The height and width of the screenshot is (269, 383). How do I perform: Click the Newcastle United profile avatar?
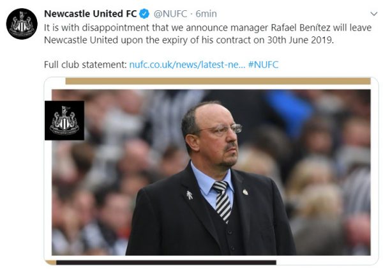[x=22, y=24]
